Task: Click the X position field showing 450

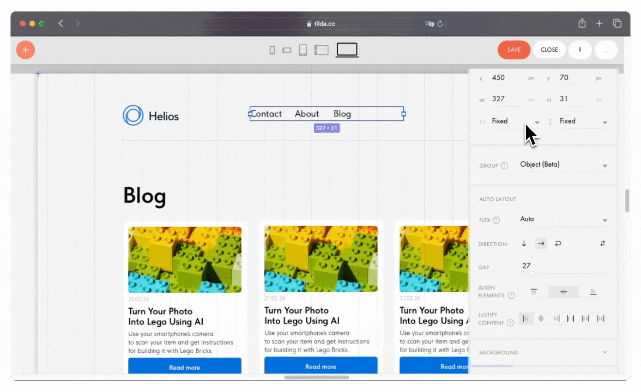Action: click(x=506, y=78)
